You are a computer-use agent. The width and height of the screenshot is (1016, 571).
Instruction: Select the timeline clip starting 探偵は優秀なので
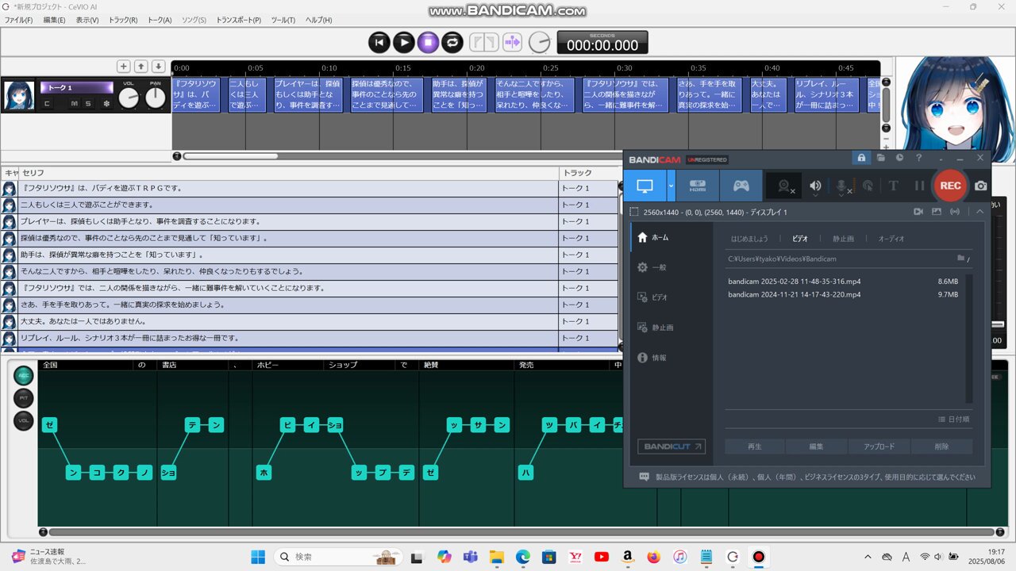[387, 94]
